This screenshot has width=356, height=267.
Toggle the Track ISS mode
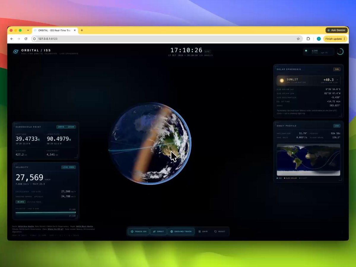(x=139, y=231)
